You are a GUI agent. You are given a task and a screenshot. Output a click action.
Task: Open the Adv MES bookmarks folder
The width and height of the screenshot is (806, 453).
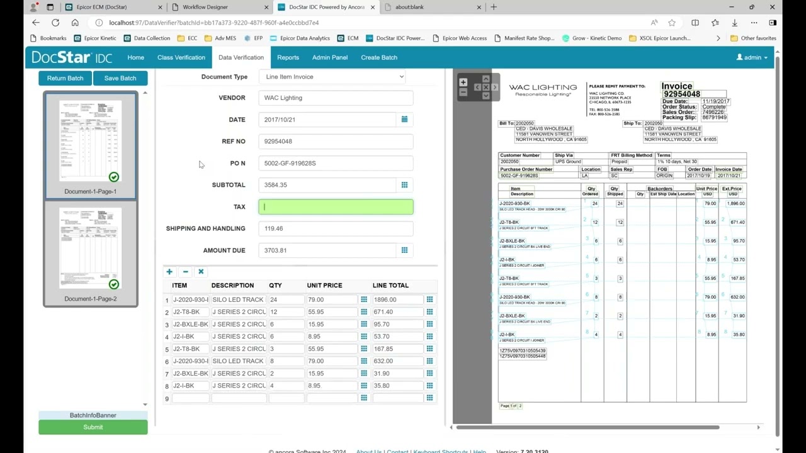(x=220, y=38)
